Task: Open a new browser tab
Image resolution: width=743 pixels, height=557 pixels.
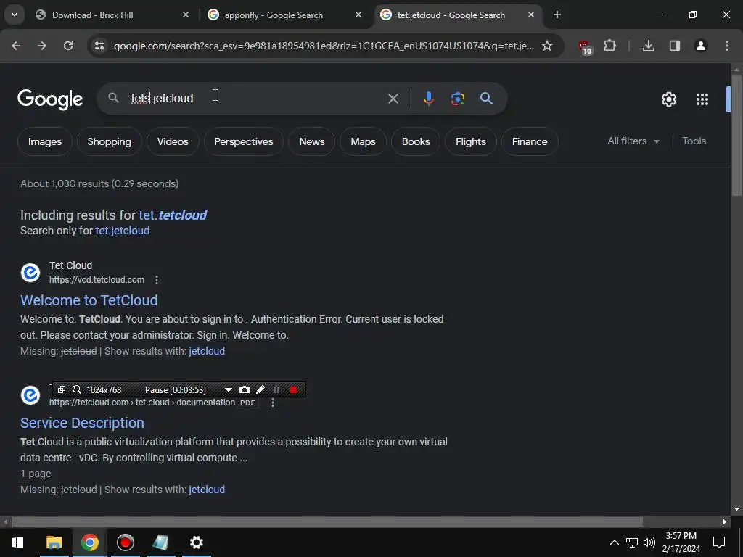Action: (x=557, y=15)
